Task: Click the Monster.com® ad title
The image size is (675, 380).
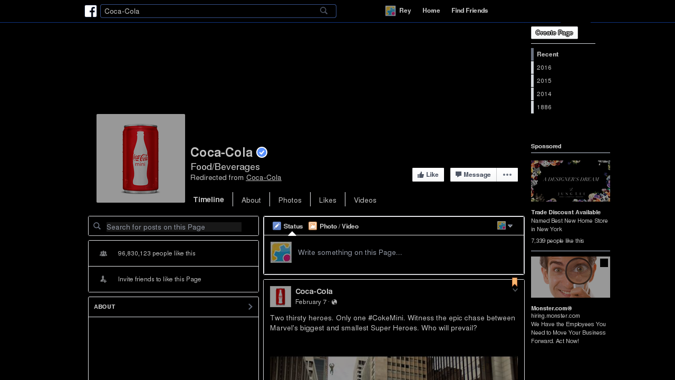Action: [552, 308]
